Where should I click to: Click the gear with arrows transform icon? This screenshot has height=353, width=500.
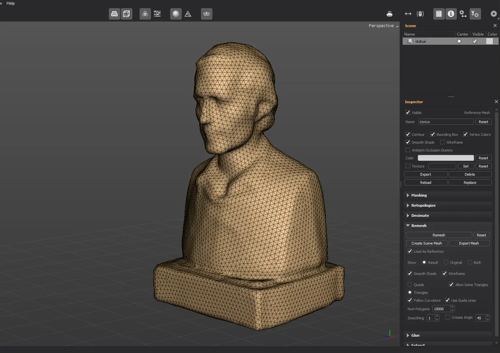[x=463, y=14]
